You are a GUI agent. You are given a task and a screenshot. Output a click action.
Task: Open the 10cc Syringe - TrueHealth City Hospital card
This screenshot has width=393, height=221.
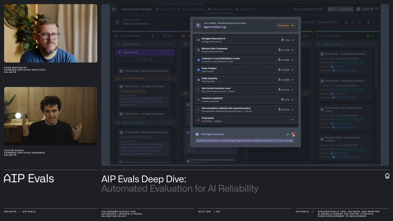click(x=346, y=62)
